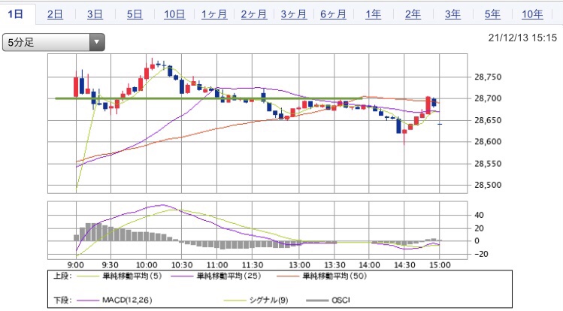Open the 10年 chart range
The image size is (563, 311).
click(x=532, y=14)
